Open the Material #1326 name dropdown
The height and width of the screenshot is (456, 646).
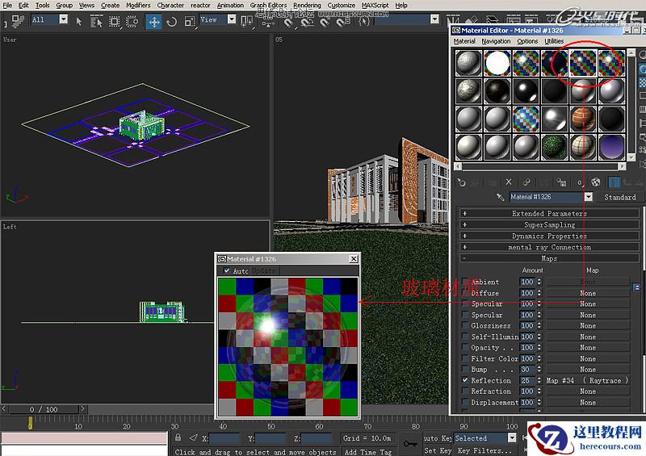click(588, 197)
